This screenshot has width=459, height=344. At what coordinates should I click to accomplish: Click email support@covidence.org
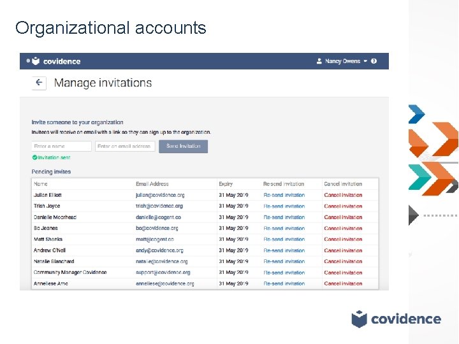tap(163, 273)
